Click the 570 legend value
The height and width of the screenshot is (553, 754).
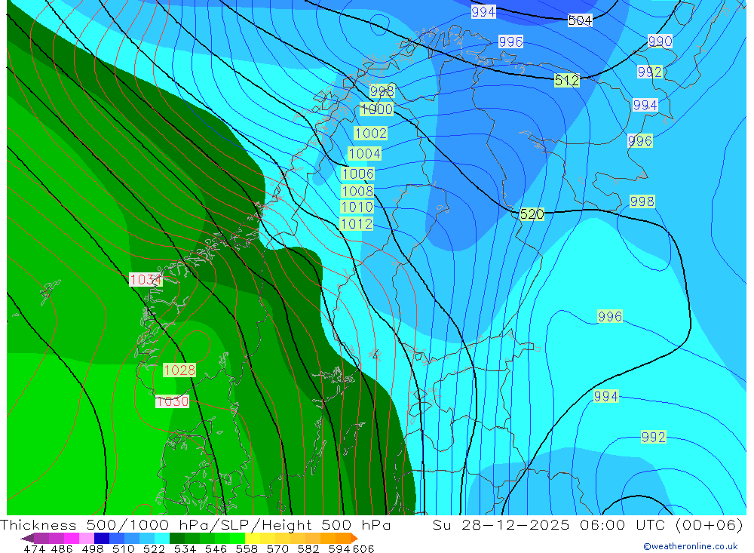277,548
